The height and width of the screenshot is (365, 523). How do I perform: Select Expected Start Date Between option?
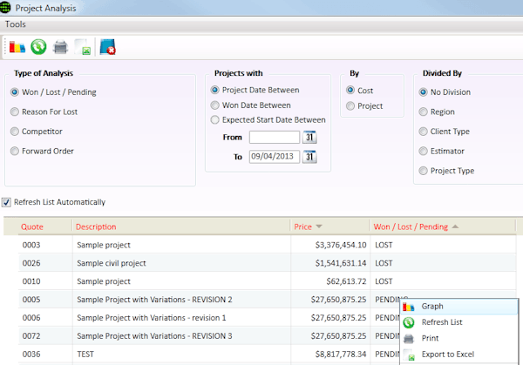pos(214,119)
